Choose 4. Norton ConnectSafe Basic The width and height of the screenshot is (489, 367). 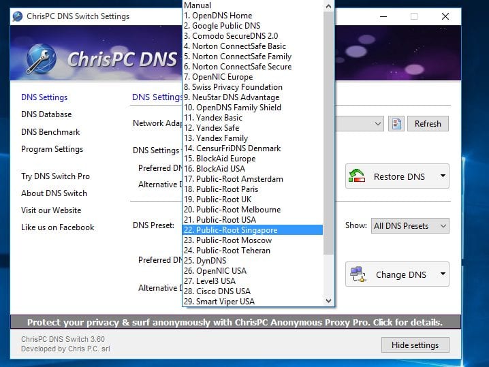click(x=252, y=46)
